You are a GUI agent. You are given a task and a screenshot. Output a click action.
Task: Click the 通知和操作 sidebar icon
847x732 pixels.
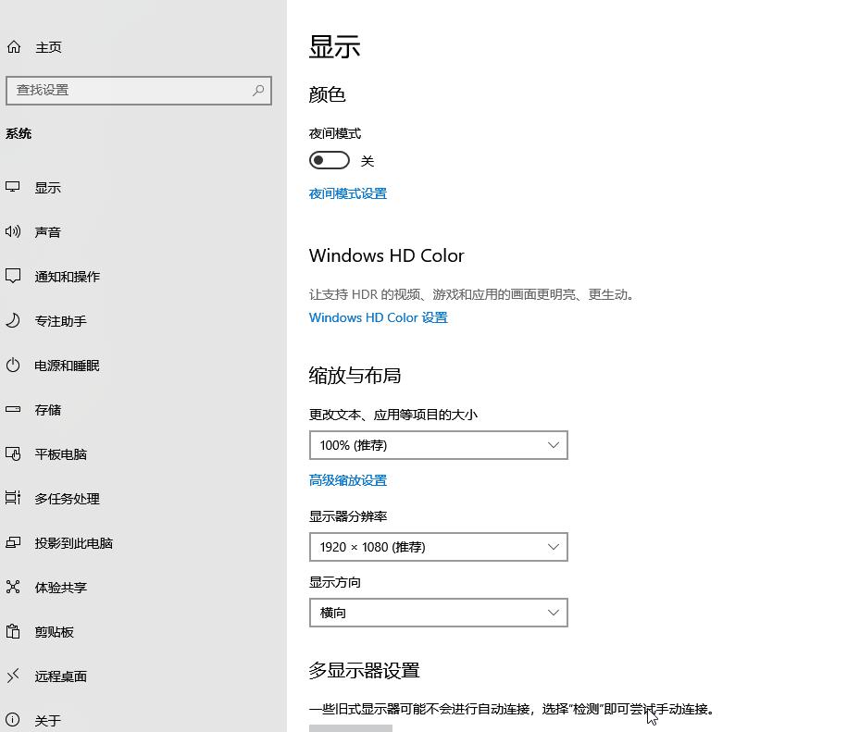13,276
